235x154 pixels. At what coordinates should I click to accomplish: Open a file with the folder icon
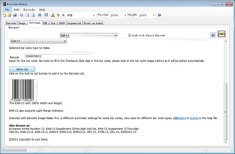[x=9, y=15]
